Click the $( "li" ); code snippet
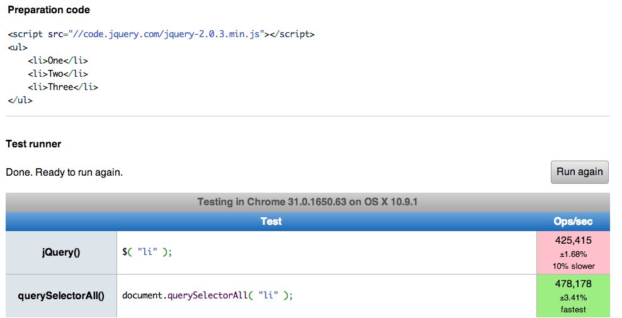 pos(147,252)
